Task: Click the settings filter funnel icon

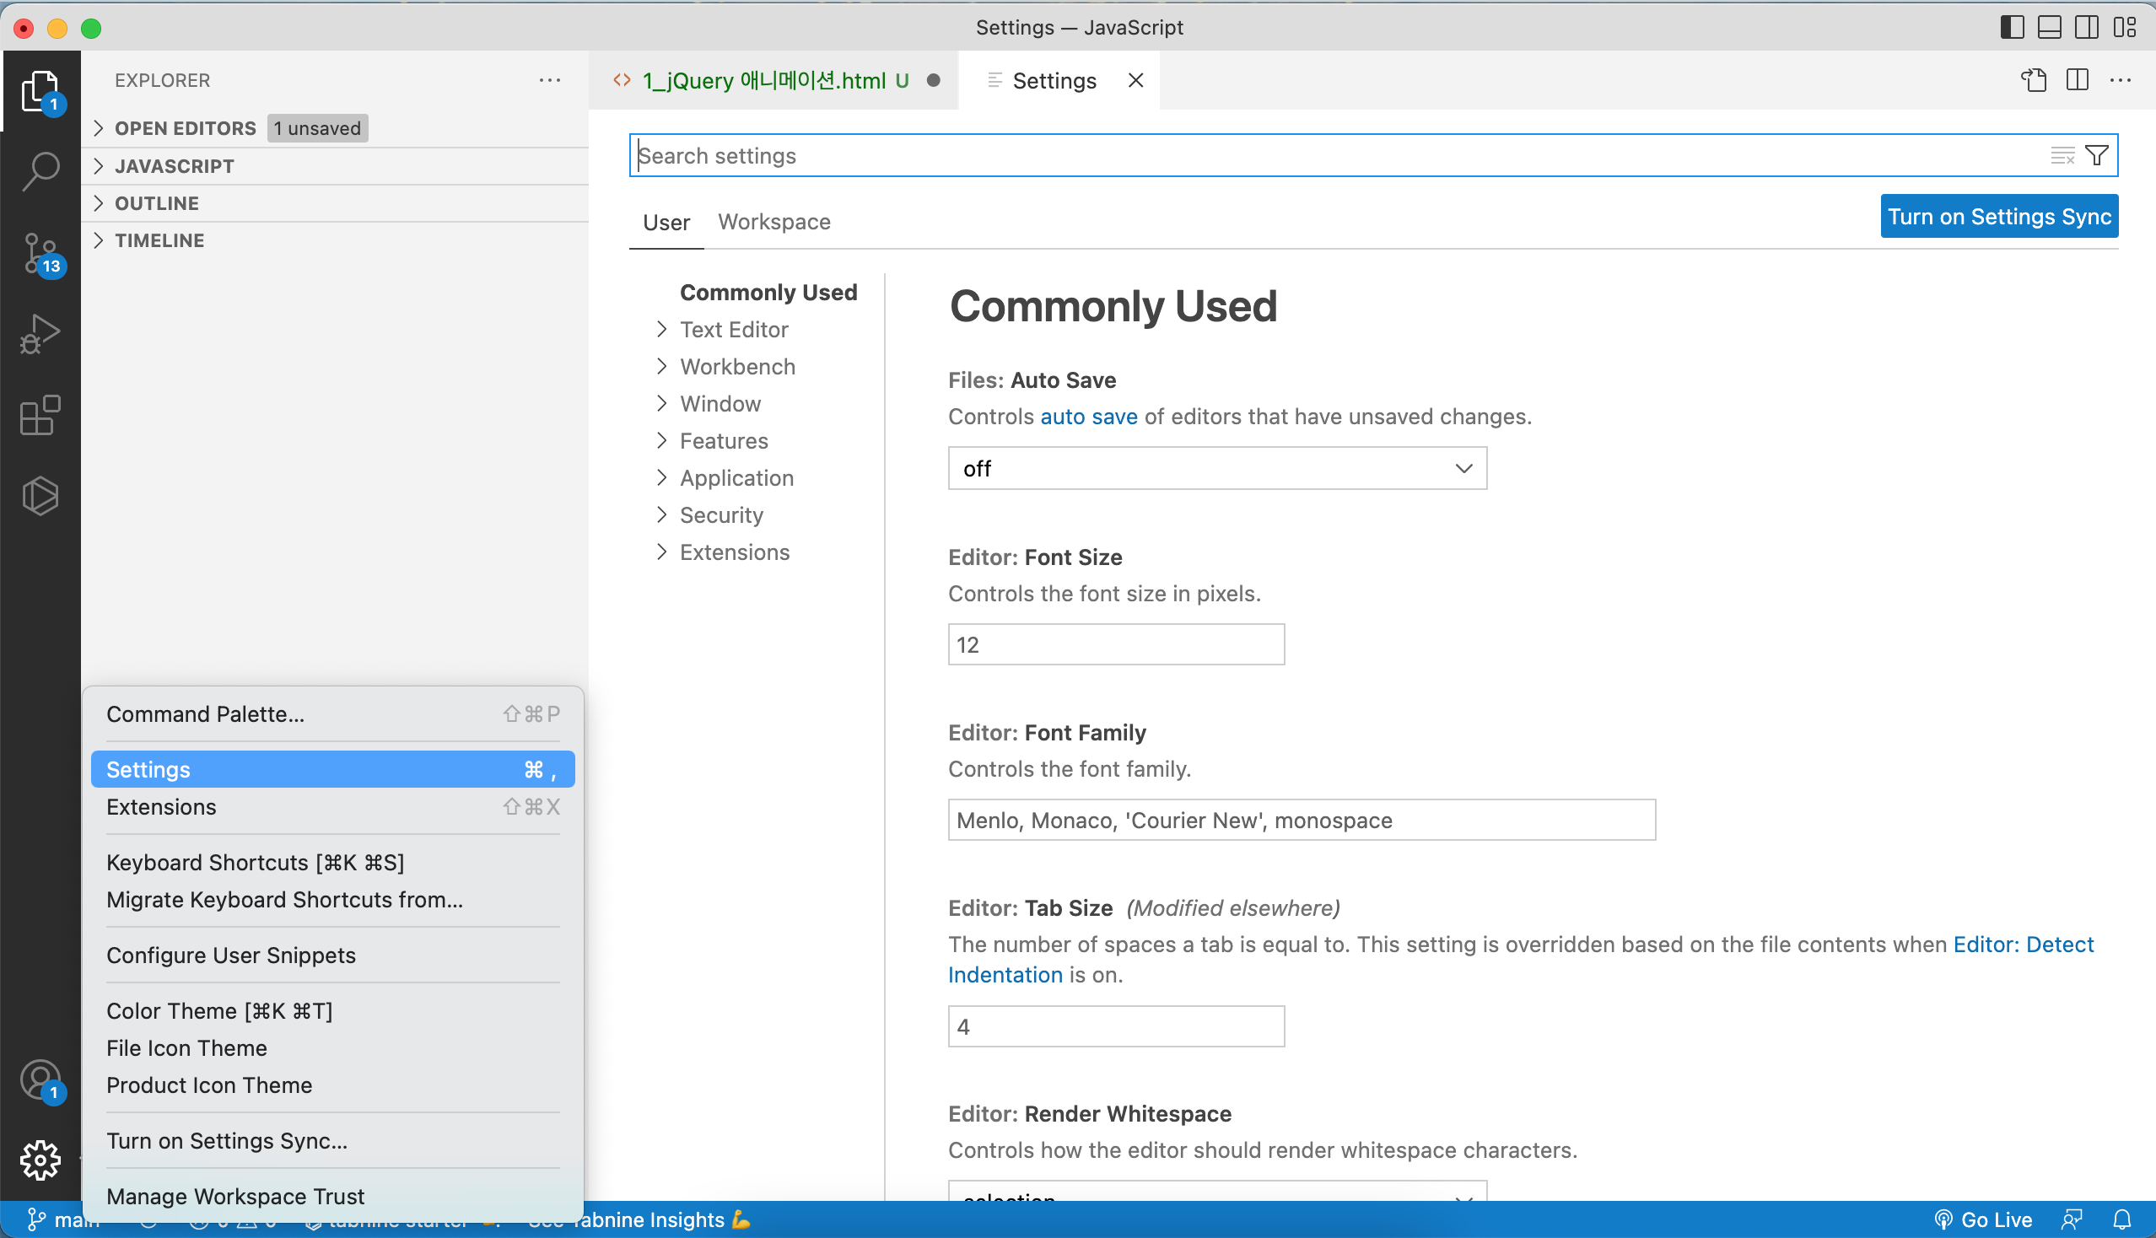Action: point(2096,156)
